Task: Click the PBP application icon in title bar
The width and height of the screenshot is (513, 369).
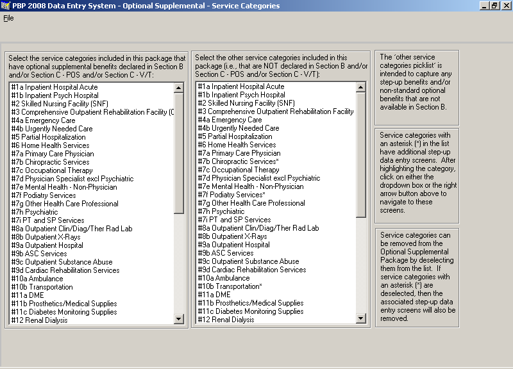Action: coord(6,6)
